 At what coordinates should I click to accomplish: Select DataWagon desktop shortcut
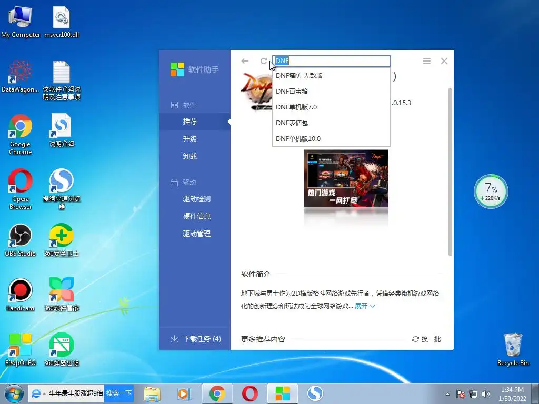click(21, 77)
